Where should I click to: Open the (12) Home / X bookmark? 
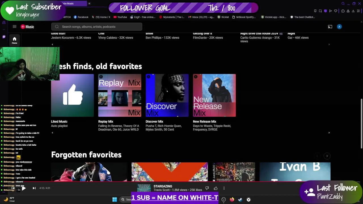pyautogui.click(x=101, y=17)
